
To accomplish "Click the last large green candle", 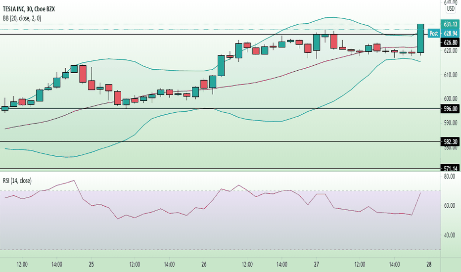I will tap(420, 38).
